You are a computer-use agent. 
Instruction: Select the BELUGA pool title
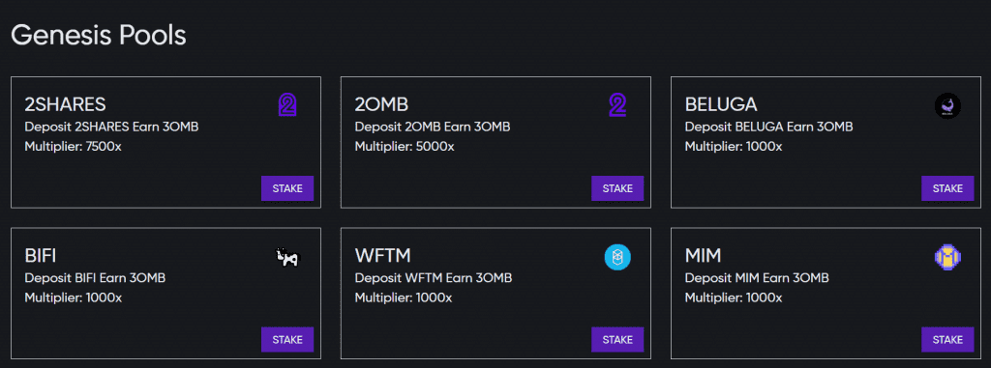point(721,104)
